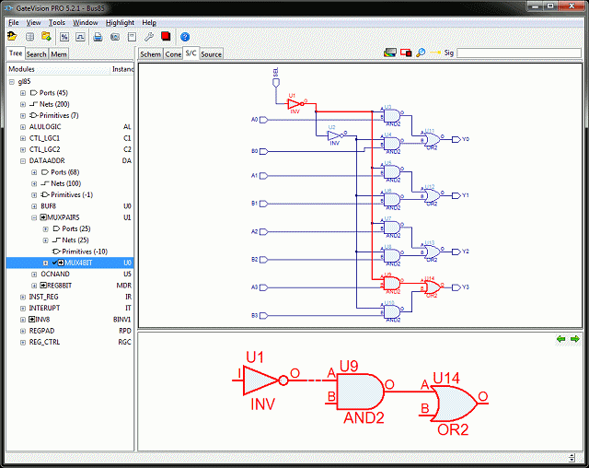
Task: Click the waveform pulse toolbar icon
Action: (80, 37)
